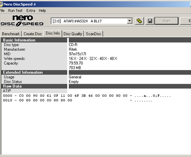Select the MID label
This screenshot has width=191, height=157.
tap(7, 54)
